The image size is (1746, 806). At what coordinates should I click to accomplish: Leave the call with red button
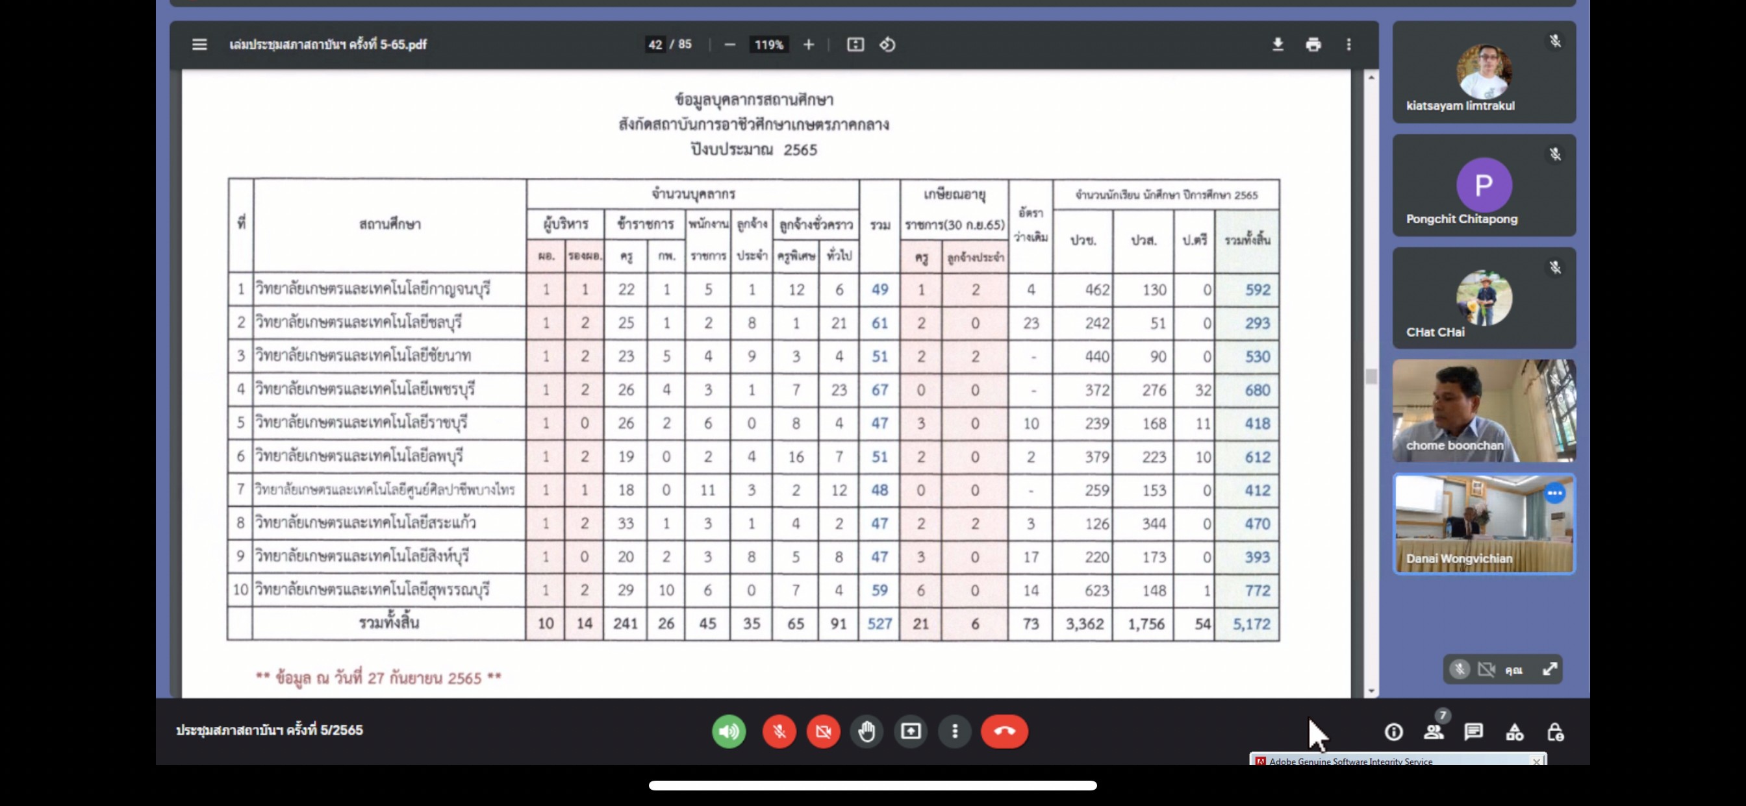[x=1004, y=731]
